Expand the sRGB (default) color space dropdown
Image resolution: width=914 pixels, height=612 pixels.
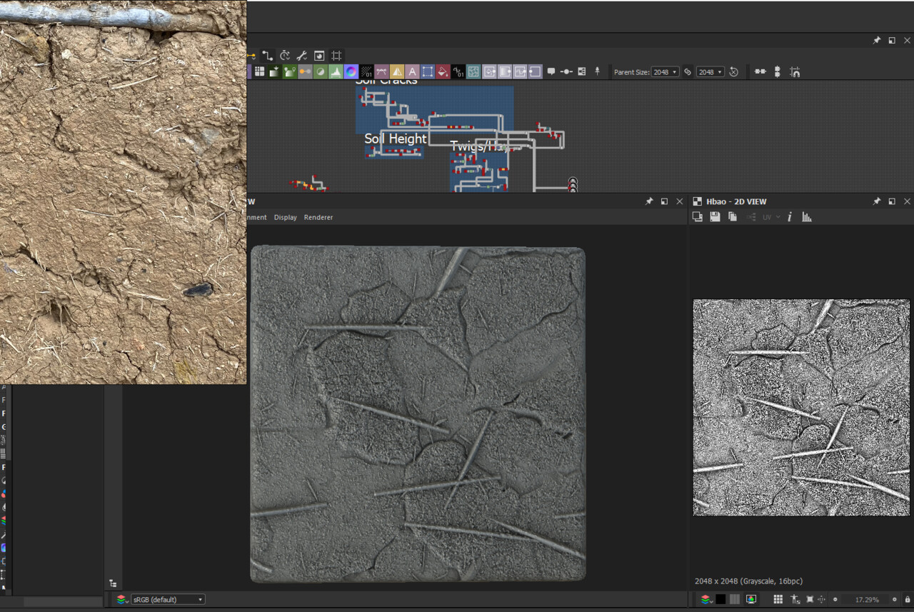[167, 599]
